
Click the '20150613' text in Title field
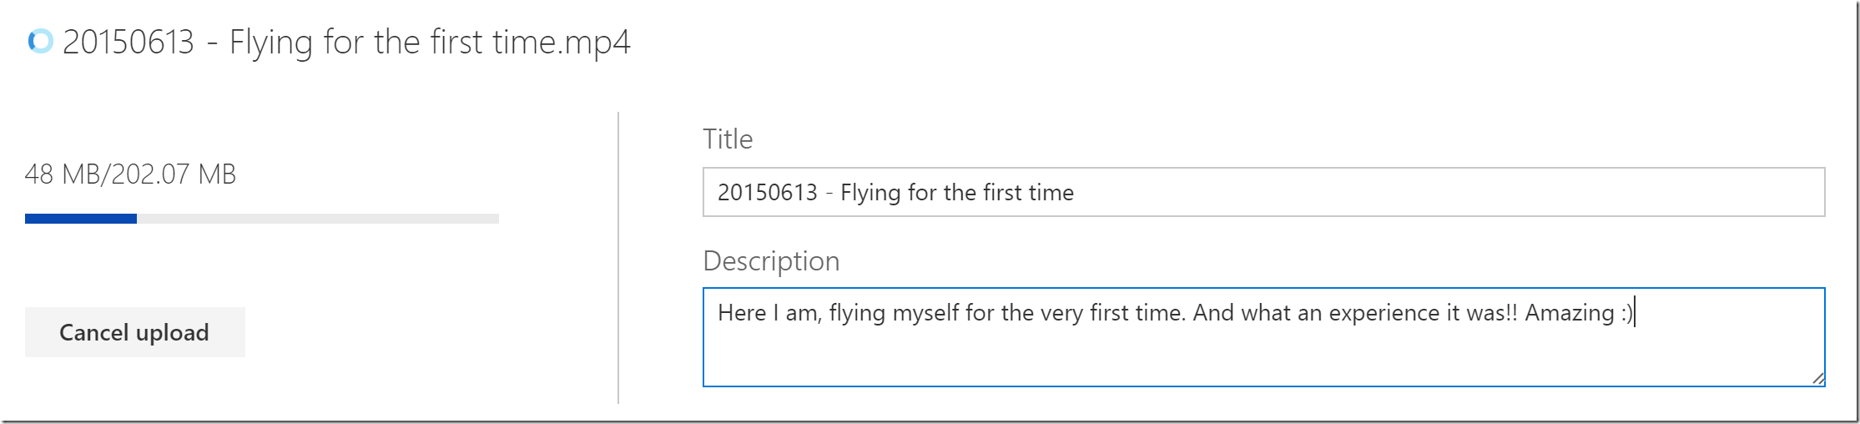(x=768, y=193)
